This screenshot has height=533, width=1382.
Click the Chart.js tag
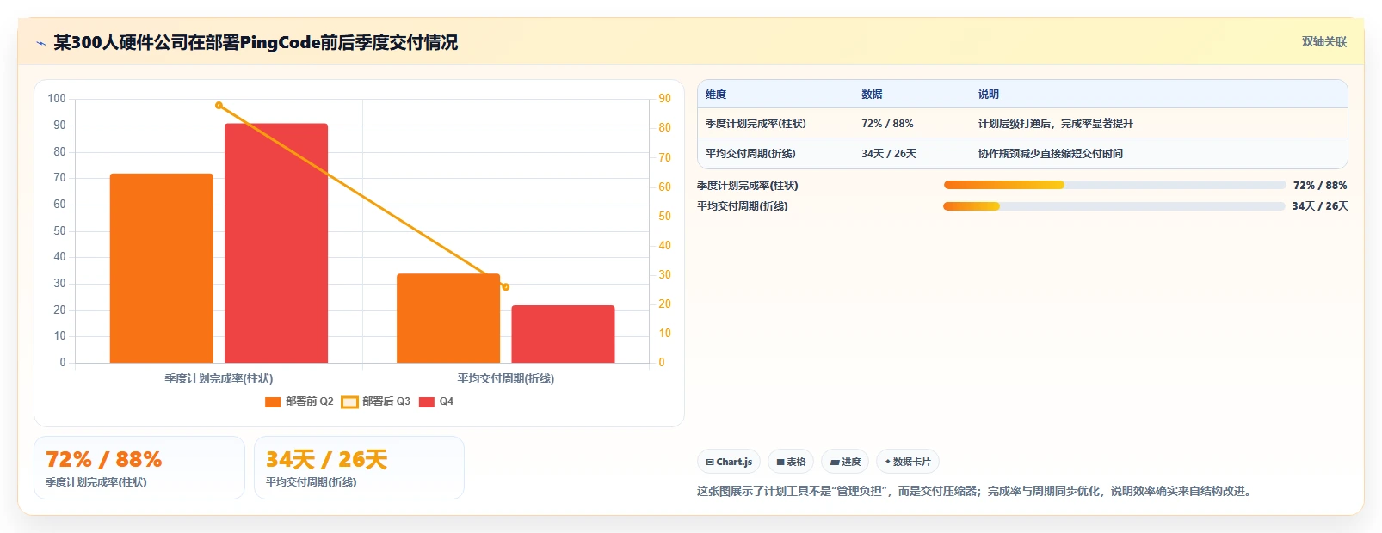click(x=729, y=462)
